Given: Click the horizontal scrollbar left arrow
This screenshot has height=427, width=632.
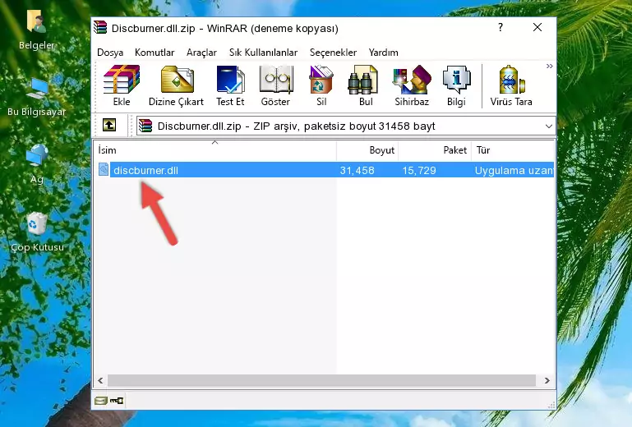Looking at the screenshot, I should tap(101, 381).
